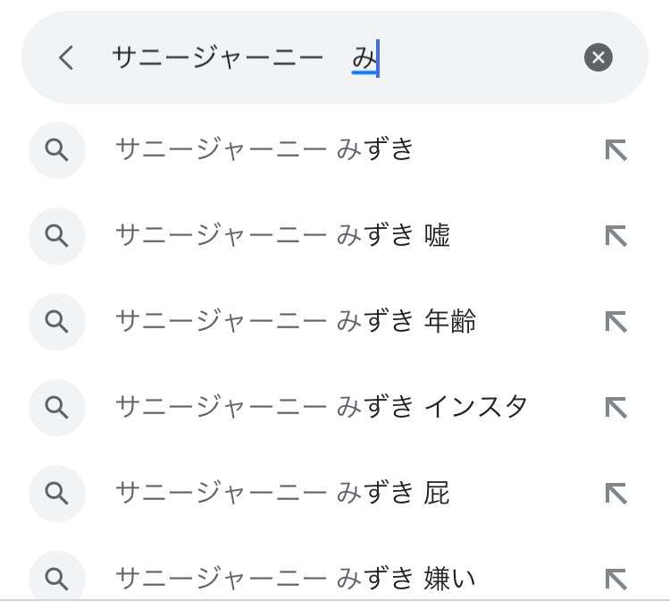This screenshot has width=670, height=601.
Task: Insert みずき 年齢 into search via arrow
Action: (616, 322)
